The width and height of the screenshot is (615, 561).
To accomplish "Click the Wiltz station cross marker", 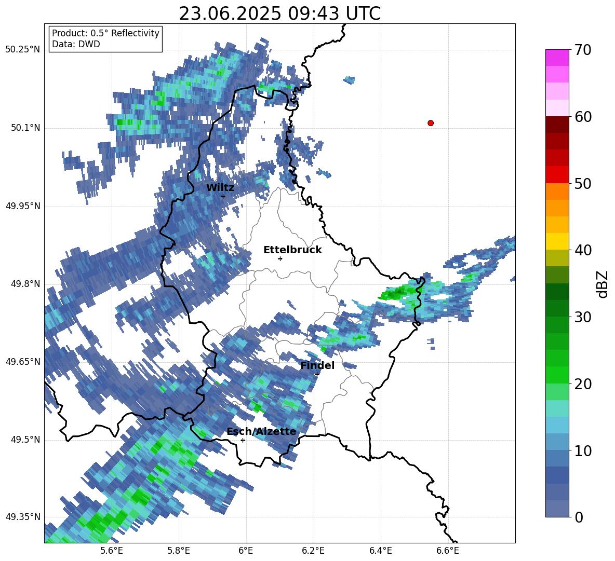I will coord(223,196).
